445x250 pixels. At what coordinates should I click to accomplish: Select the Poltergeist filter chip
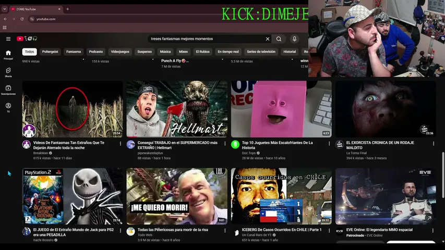(x=50, y=52)
